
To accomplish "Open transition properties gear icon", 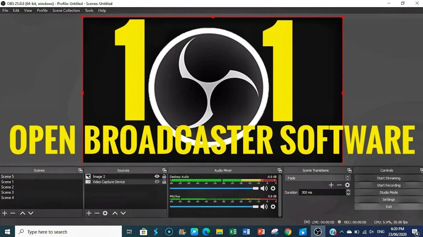I will [x=347, y=185].
